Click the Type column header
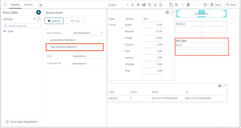 [111, 19]
